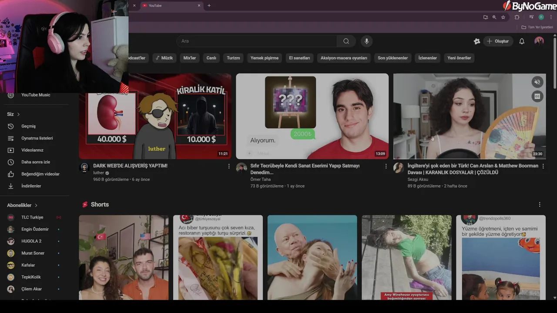Open the Sıfır Tecrübeyle Kendi Sanat Eserimi title
This screenshot has height=313, width=557.
click(305, 169)
